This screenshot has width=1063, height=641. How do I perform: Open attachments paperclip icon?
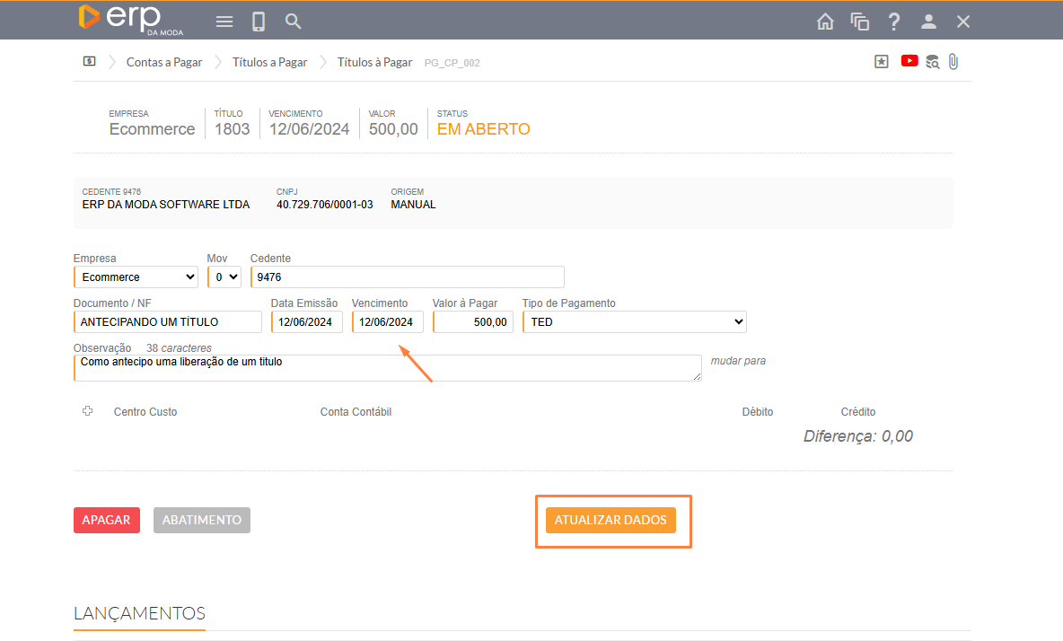953,62
